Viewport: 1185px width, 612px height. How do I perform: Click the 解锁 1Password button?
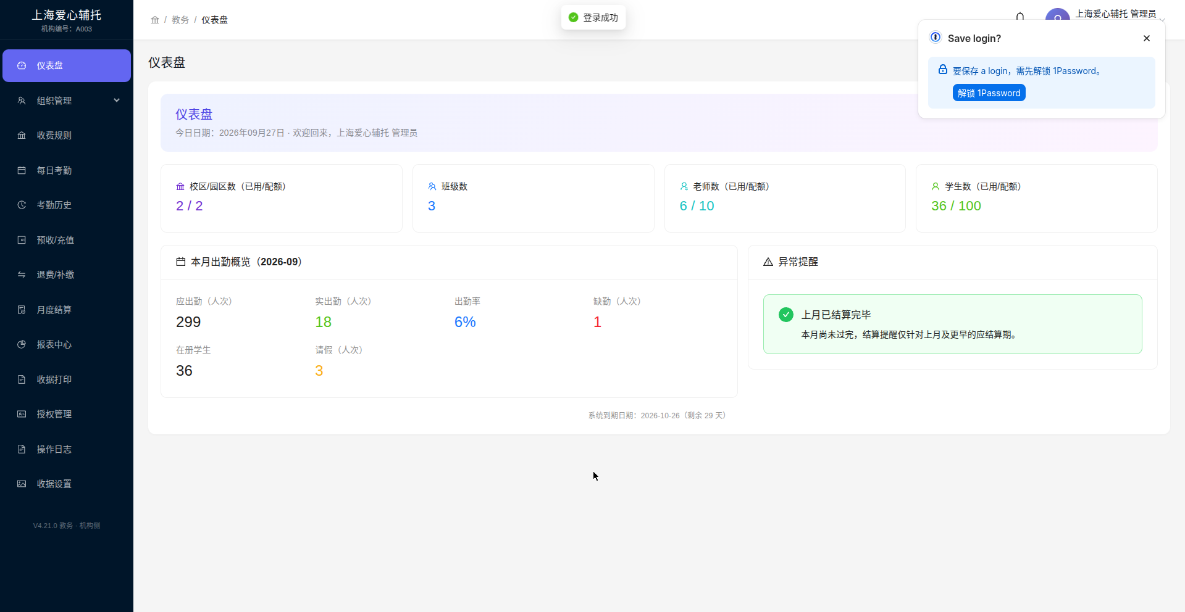pyautogui.click(x=989, y=93)
